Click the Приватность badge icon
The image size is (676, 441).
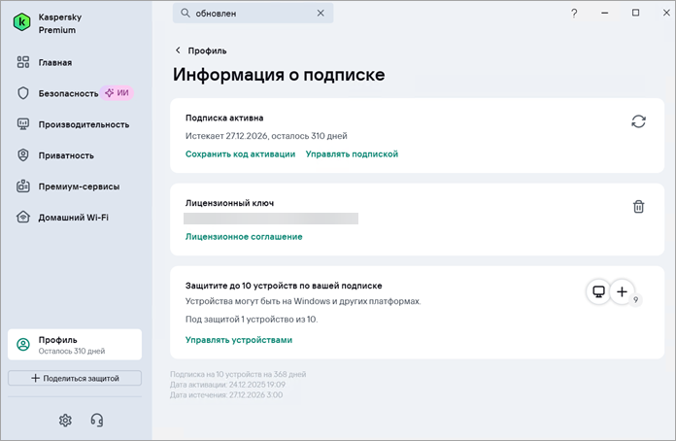pos(23,155)
